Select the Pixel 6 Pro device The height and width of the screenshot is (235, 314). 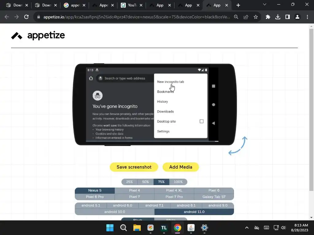95,197
